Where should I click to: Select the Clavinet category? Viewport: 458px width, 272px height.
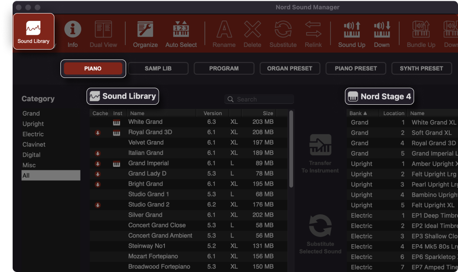coord(34,144)
